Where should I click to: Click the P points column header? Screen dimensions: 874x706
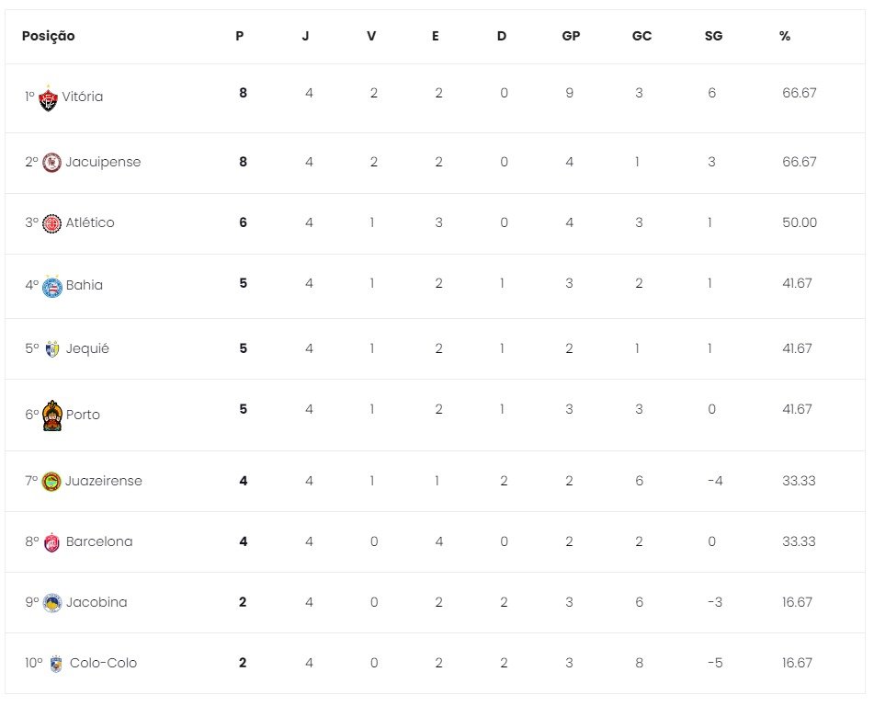(x=240, y=36)
